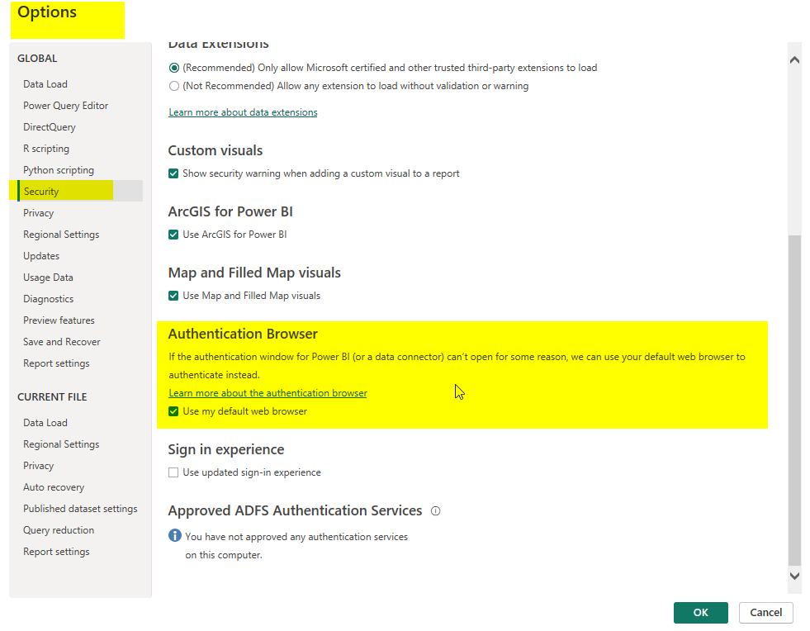Open Global Regional Settings

tap(61, 235)
